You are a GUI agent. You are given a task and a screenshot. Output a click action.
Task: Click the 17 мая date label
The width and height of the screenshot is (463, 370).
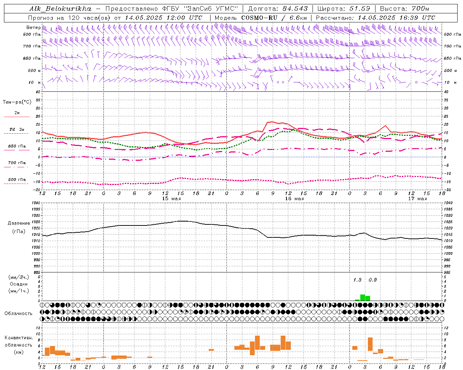[417, 199]
